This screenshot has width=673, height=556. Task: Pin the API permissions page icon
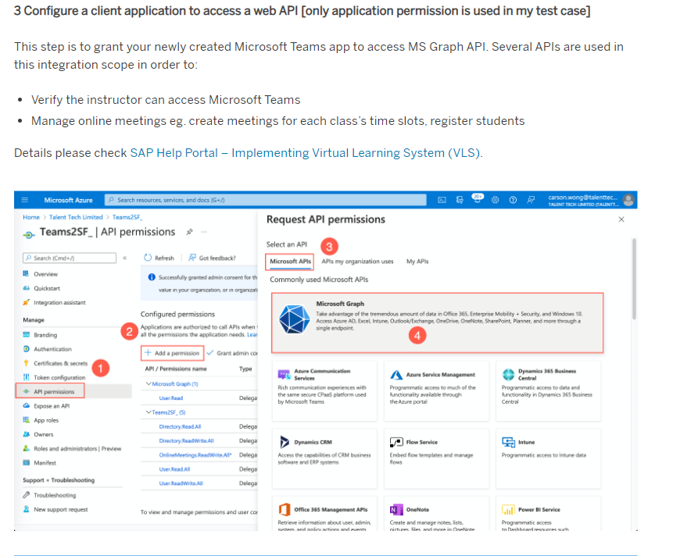tap(189, 232)
